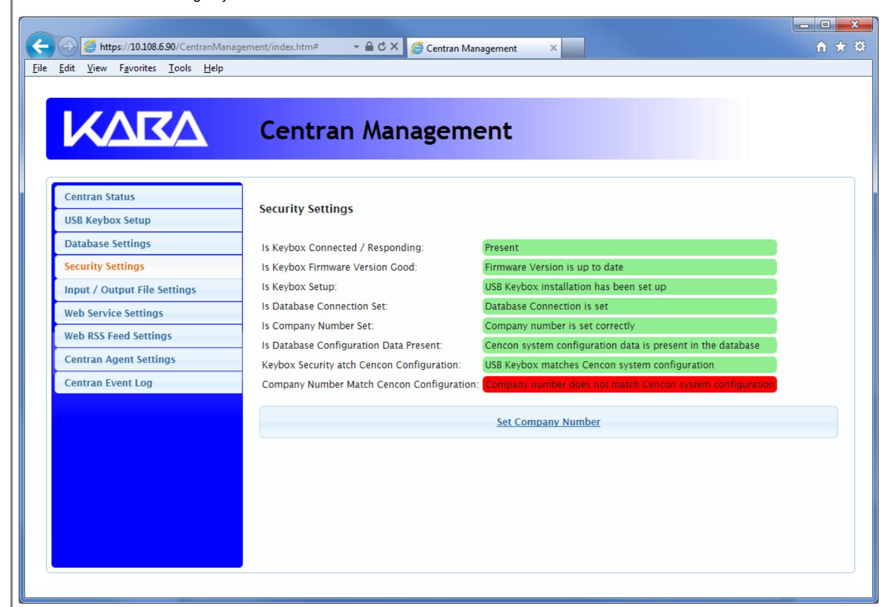Open Web RSS Feed Settings
Image resolution: width=889 pixels, height=607 pixels.
point(147,336)
